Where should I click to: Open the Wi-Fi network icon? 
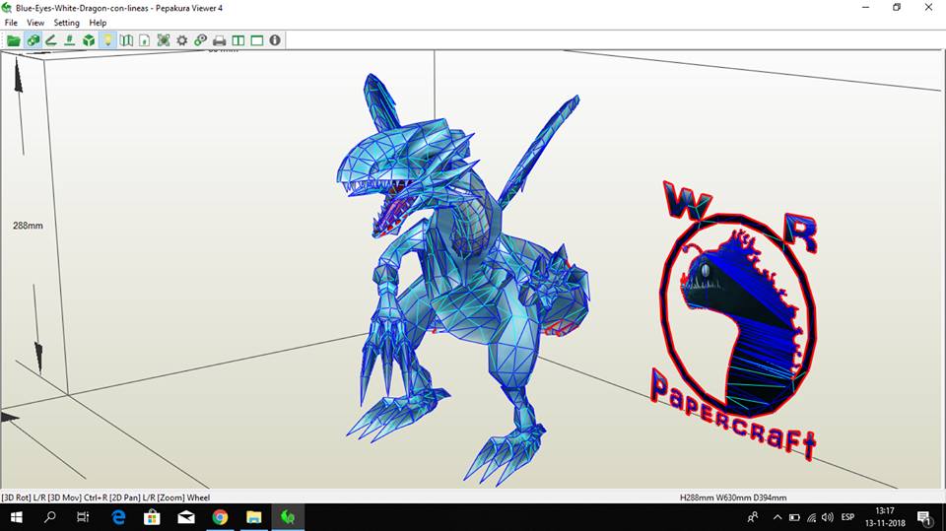click(811, 517)
